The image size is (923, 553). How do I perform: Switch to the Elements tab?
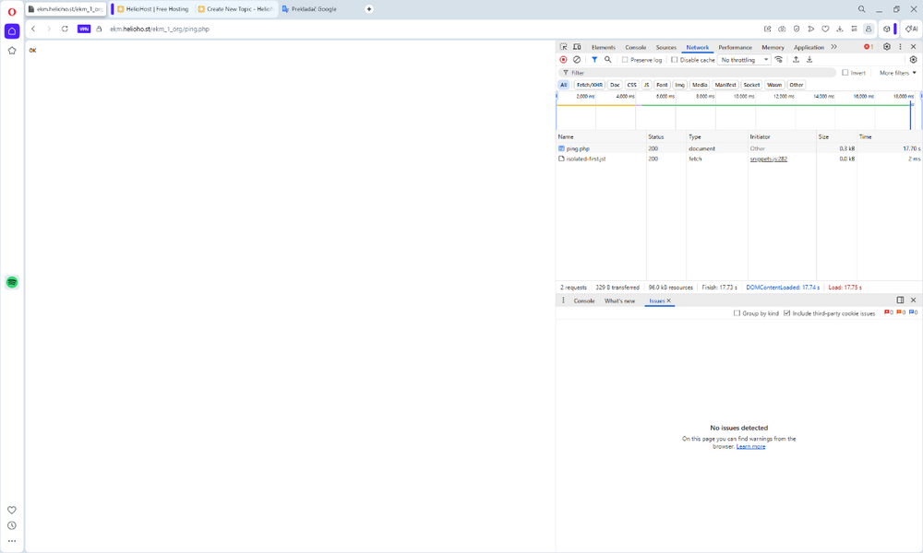coord(604,47)
